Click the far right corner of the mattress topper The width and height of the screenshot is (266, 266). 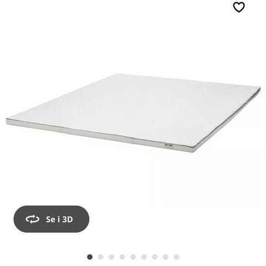coord(258,89)
